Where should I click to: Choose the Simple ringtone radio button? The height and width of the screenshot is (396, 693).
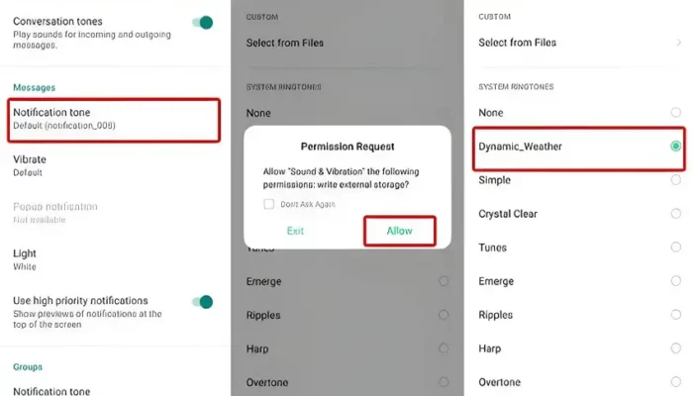click(x=675, y=180)
